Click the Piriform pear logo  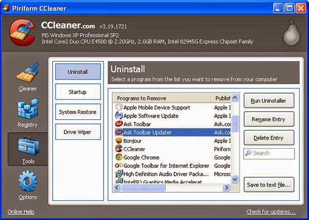pyautogui.click(x=291, y=33)
